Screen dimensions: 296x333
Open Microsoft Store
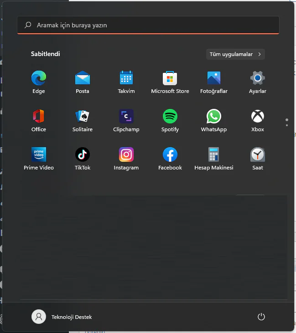pos(170,82)
